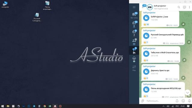Open the volume control in system tray
Image resolution: width=192 pixels, height=108 pixels.
tap(168, 106)
